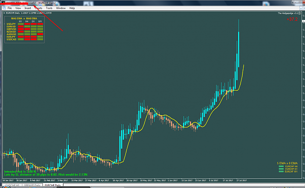Image resolution: width=305 pixels, height=188 pixels.
Task: Click the 23 Jun 2017 date label
Action: [x=201, y=180]
